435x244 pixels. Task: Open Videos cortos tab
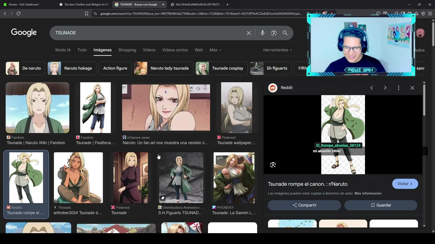pyautogui.click(x=175, y=50)
